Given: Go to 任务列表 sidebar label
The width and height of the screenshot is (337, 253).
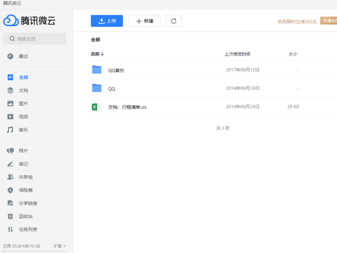Looking at the screenshot, I should tap(28, 229).
